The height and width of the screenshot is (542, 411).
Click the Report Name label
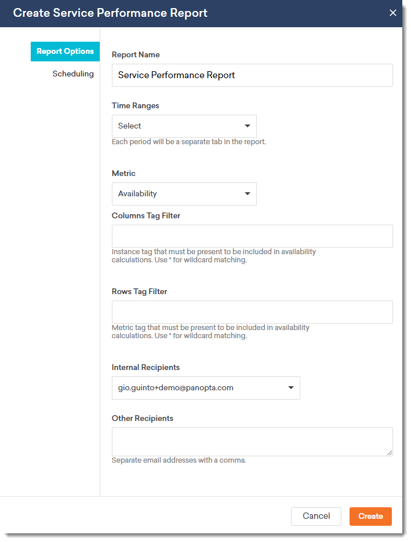click(136, 55)
